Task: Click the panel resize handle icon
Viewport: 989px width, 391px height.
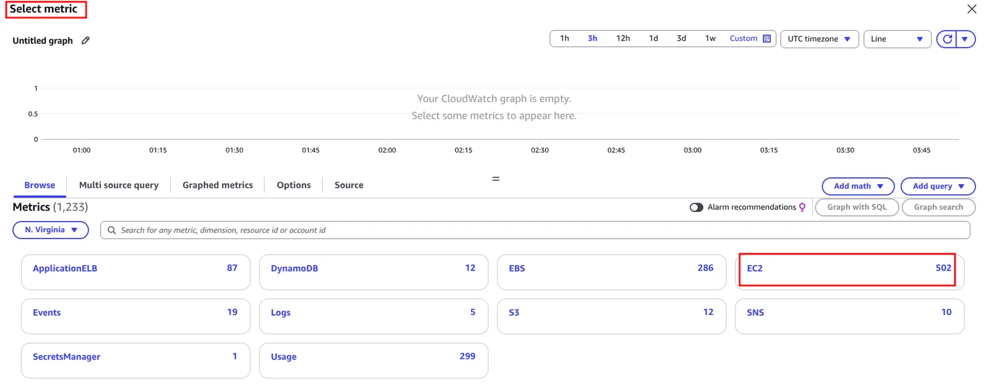Action: (x=496, y=179)
